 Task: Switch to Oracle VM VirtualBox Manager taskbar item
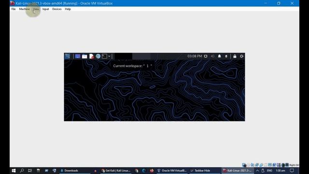tap(172, 171)
